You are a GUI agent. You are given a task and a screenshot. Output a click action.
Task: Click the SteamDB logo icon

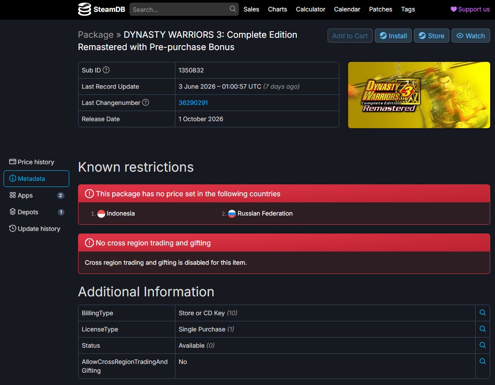click(x=84, y=9)
